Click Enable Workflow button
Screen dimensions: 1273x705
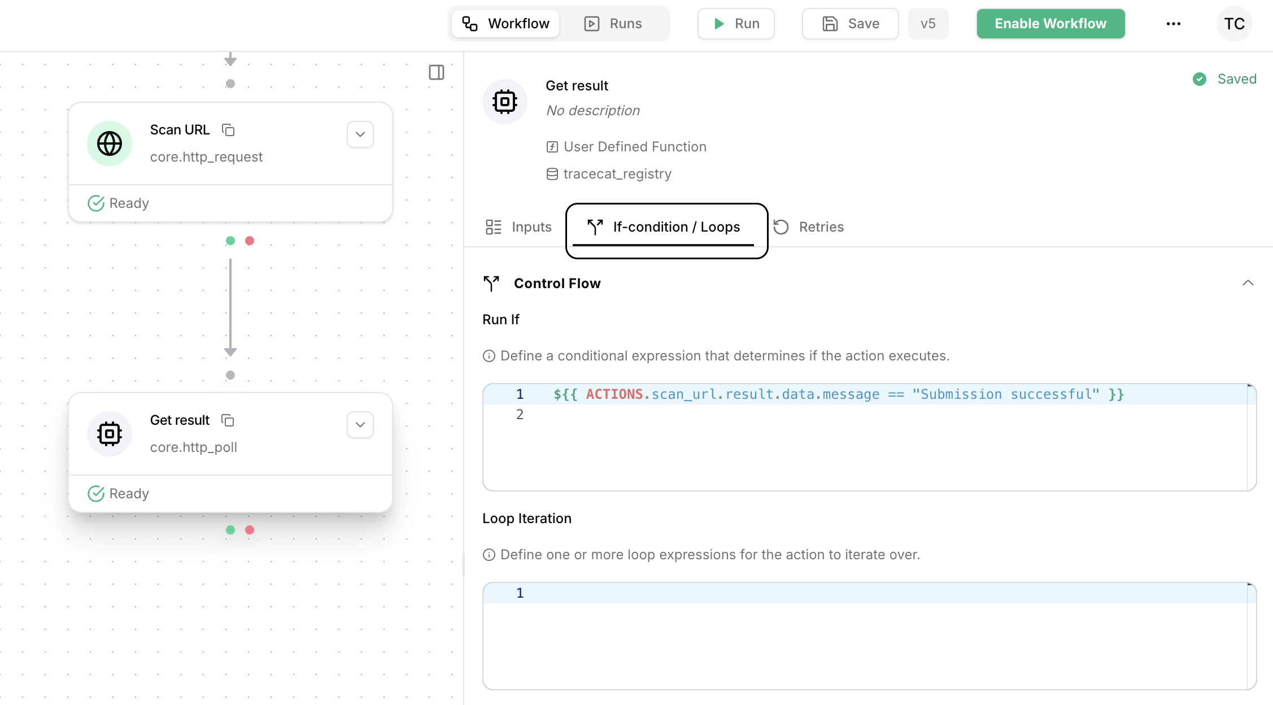point(1051,24)
